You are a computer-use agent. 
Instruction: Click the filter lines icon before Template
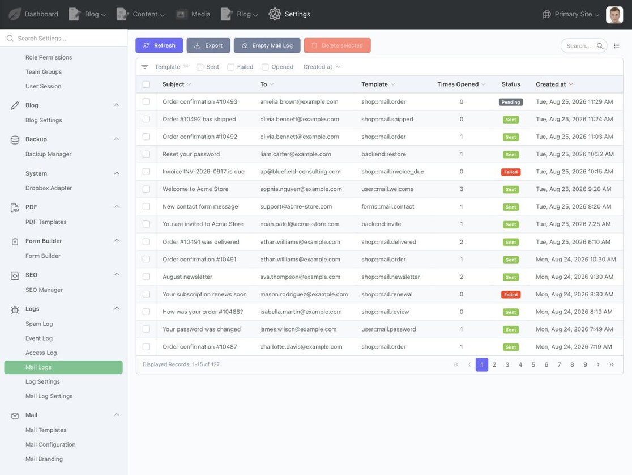coord(145,67)
